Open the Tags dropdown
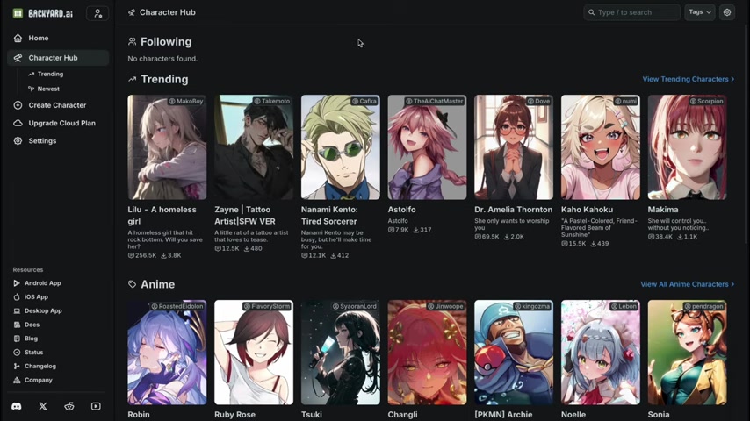Viewport: 750px width, 421px height. point(700,12)
